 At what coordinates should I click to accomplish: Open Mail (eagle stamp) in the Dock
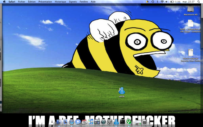pyautogui.click(x=65, y=122)
